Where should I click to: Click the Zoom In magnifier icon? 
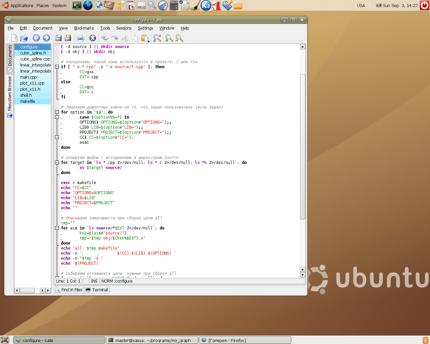click(x=169, y=38)
